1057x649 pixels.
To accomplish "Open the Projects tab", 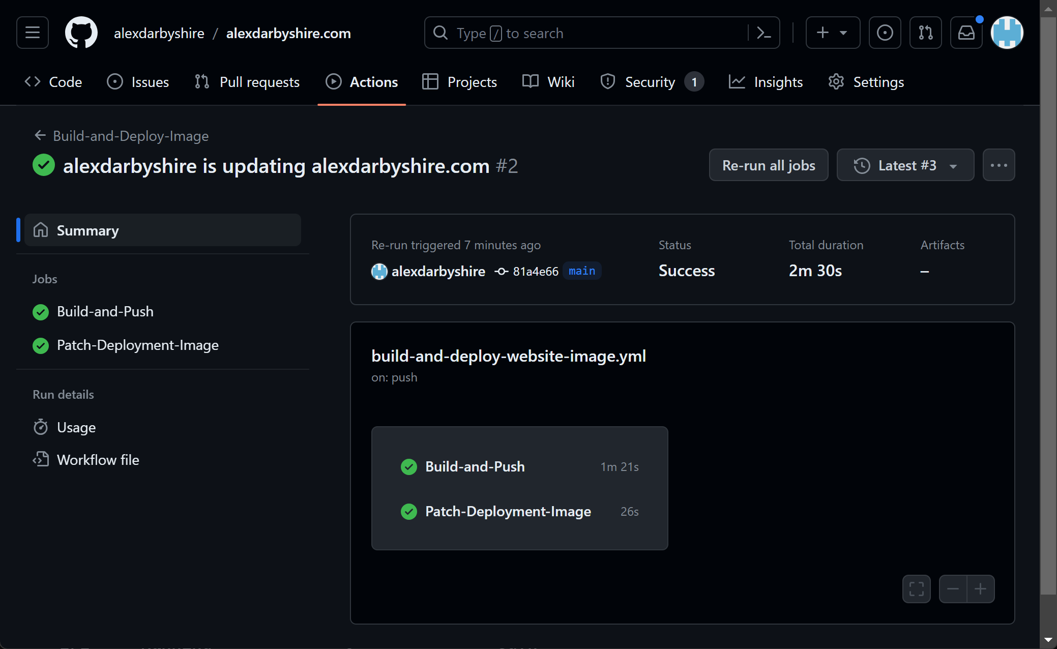I will [x=460, y=82].
